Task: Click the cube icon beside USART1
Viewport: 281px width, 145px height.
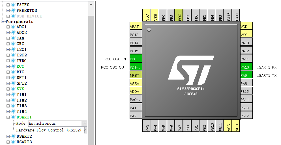Action: point(13,117)
